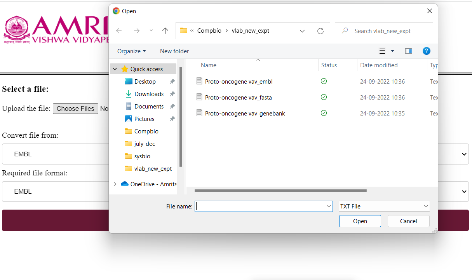The width and height of the screenshot is (472, 280).
Task: Select Proto-oncogene vav_embl file
Action: tap(239, 81)
